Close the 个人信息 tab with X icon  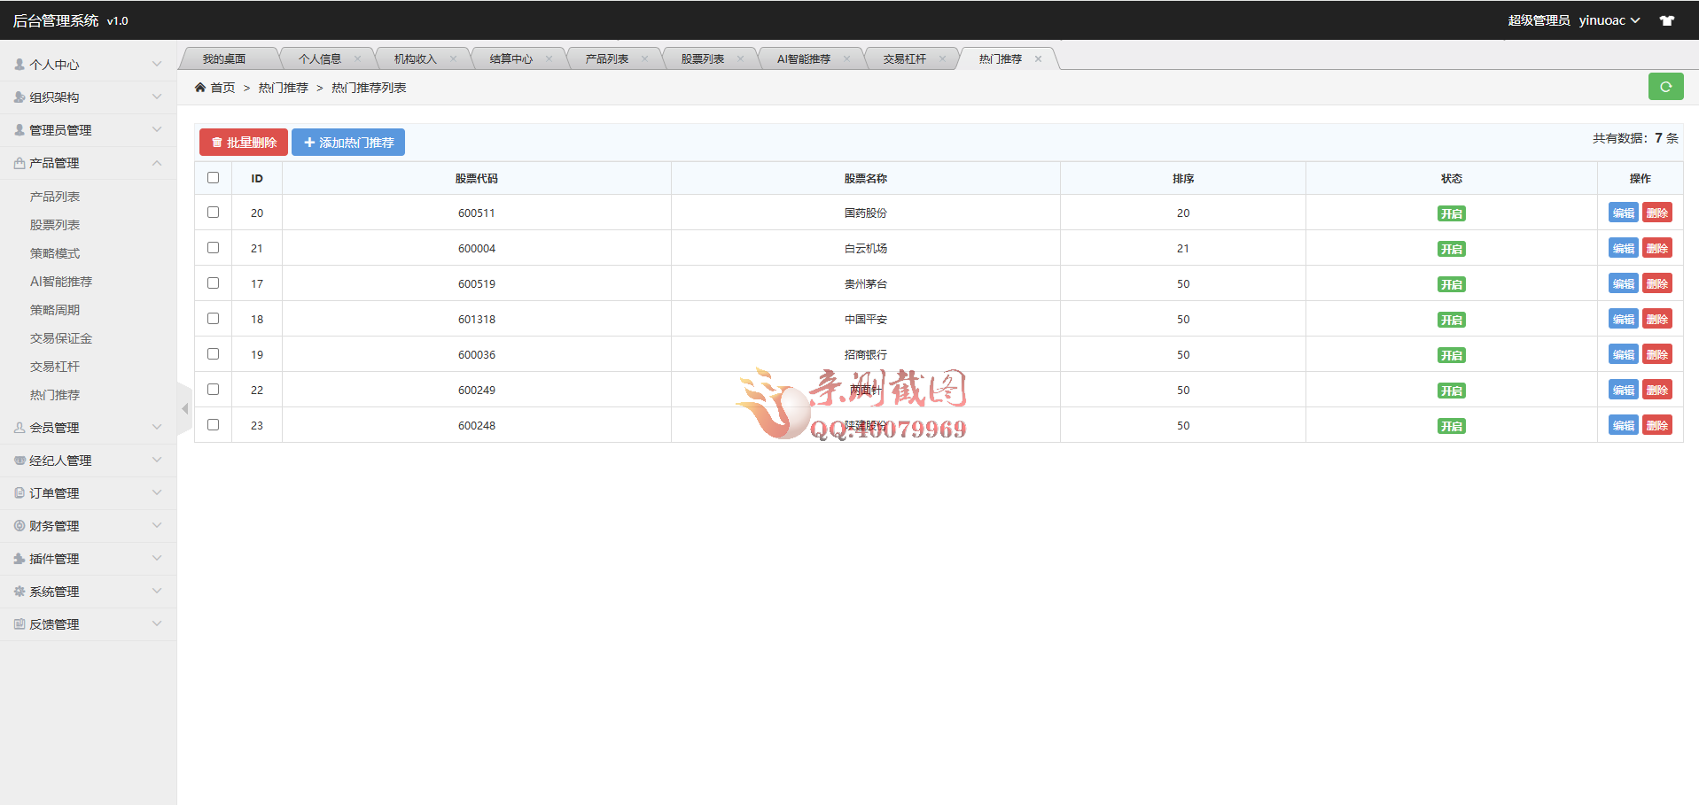[357, 59]
